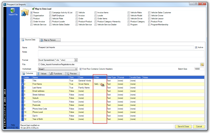
Task: Click the 'Opt In' cell
Action: [x=50, y=116]
